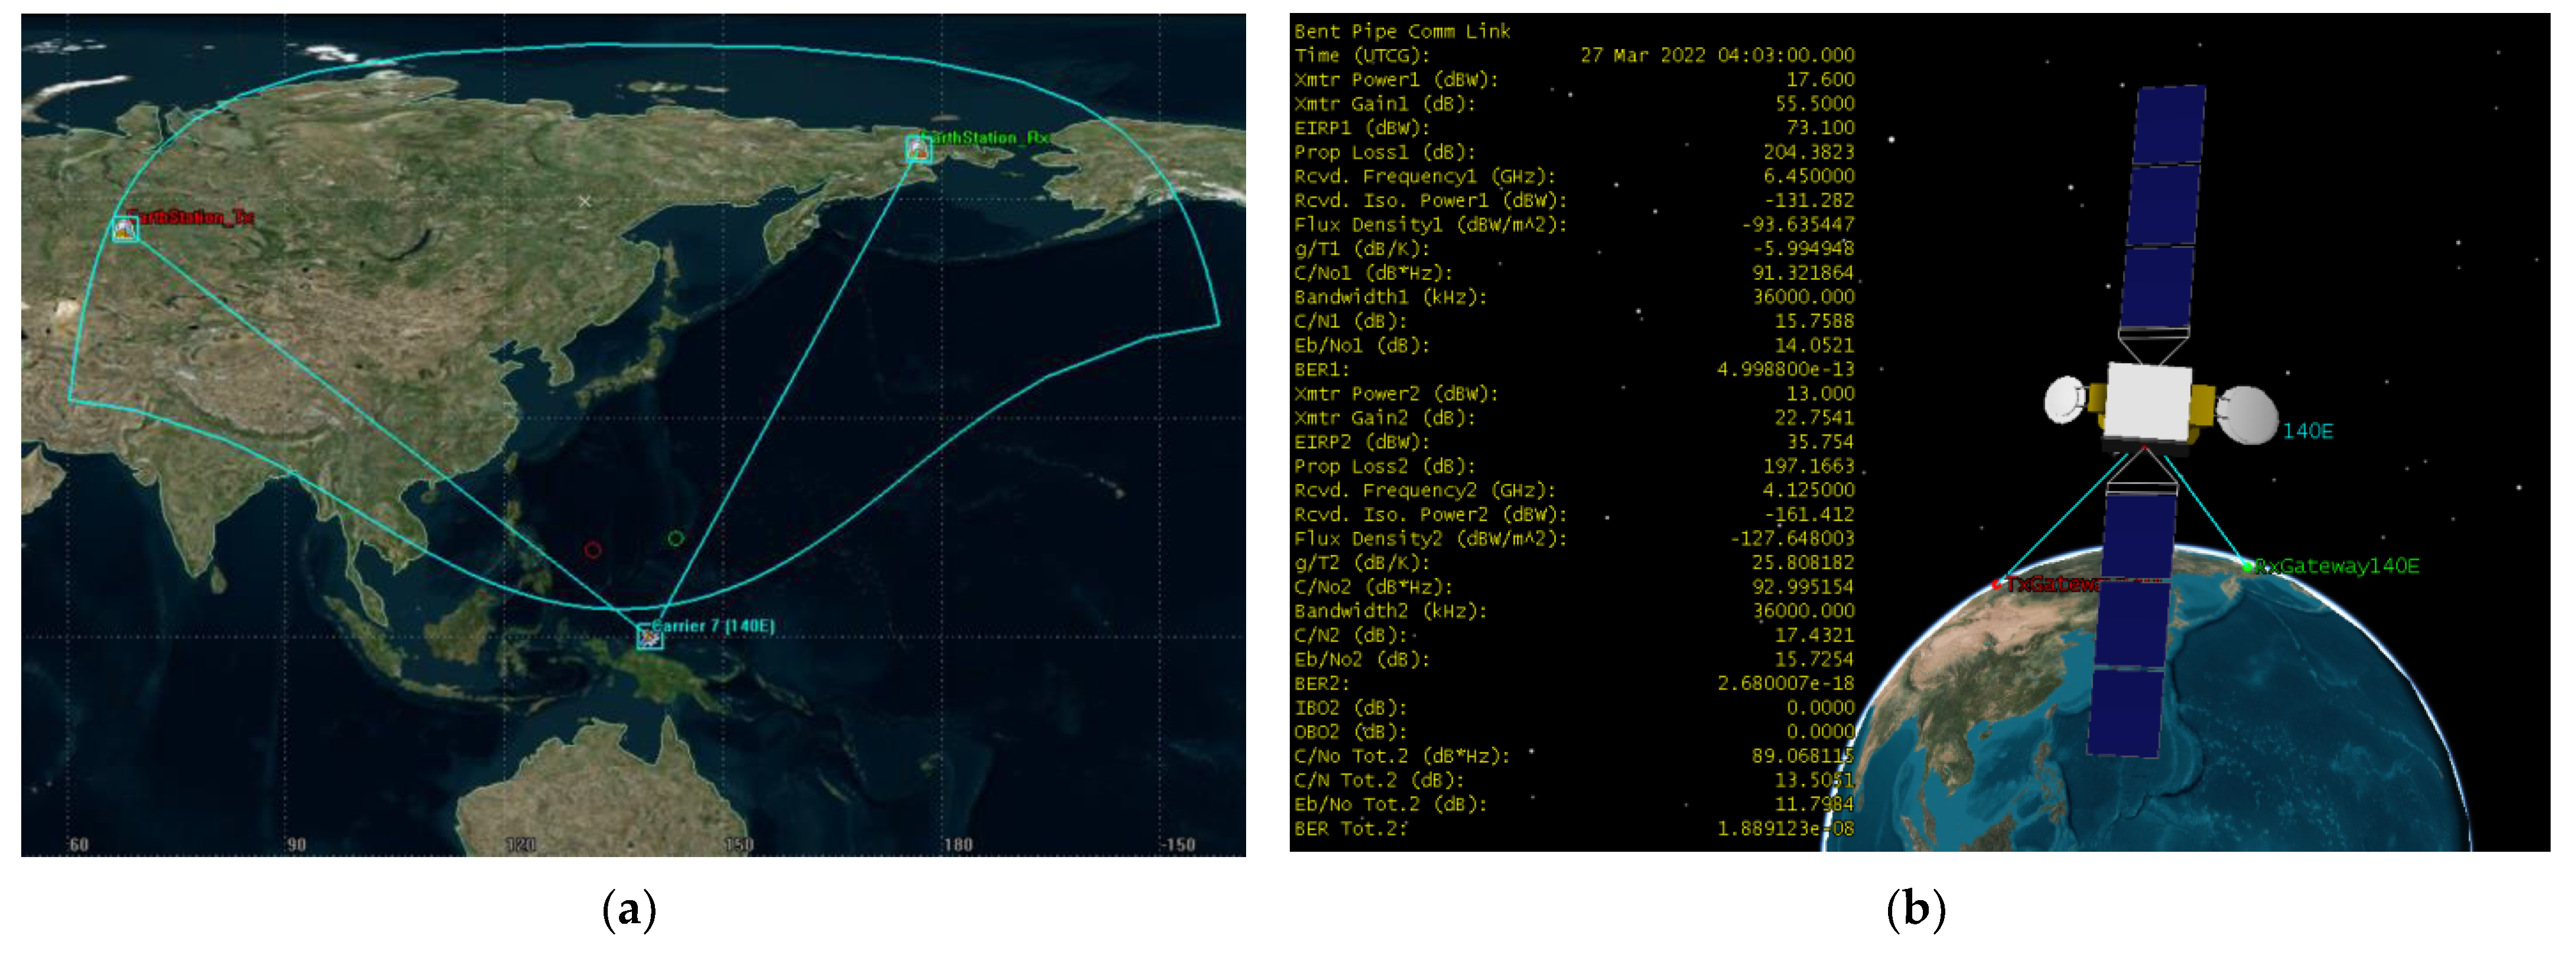Click the Carrier 7 (140E) text label
The height and width of the screenshot is (958, 2576).
point(714,626)
